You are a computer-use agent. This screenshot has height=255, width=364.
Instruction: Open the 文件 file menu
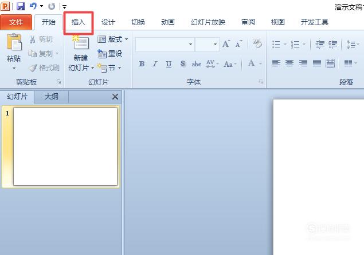(x=16, y=22)
